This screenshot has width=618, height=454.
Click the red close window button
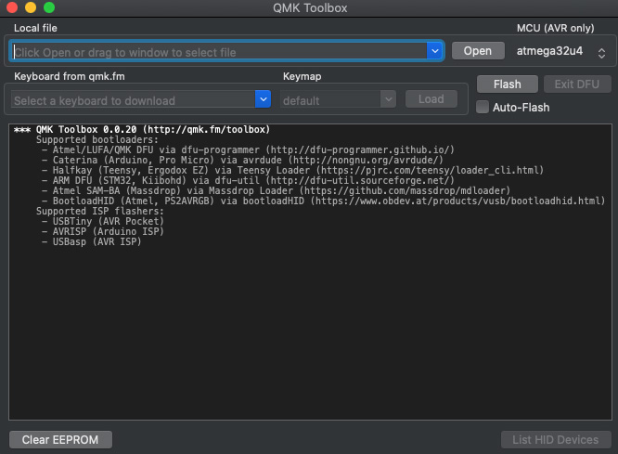12,7
